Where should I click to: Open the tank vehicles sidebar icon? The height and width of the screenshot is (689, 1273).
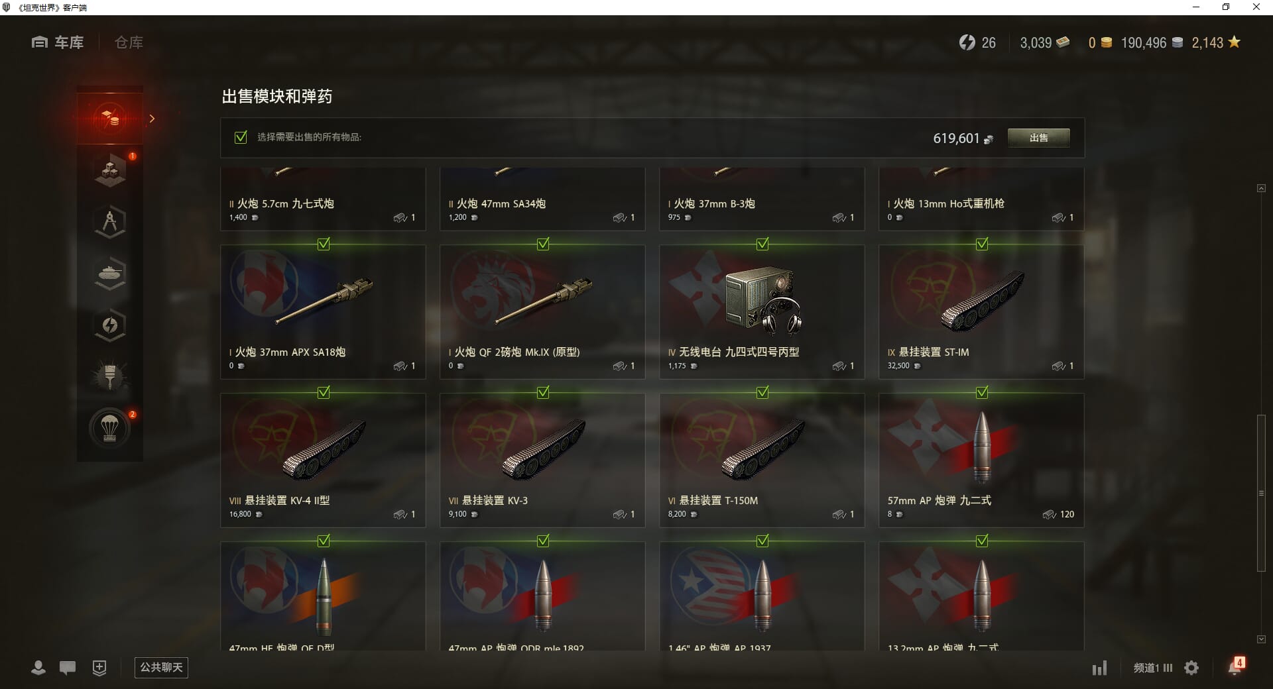coord(110,274)
